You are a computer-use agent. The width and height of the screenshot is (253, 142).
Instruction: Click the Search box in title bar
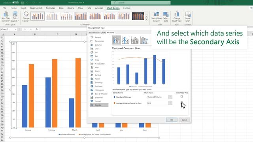141,3
